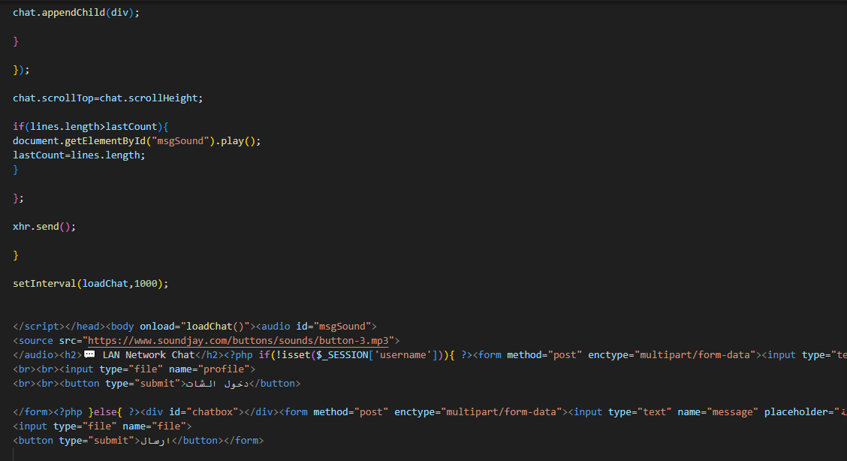Click the xhr.send(); line
847x461 pixels.
[44, 227]
